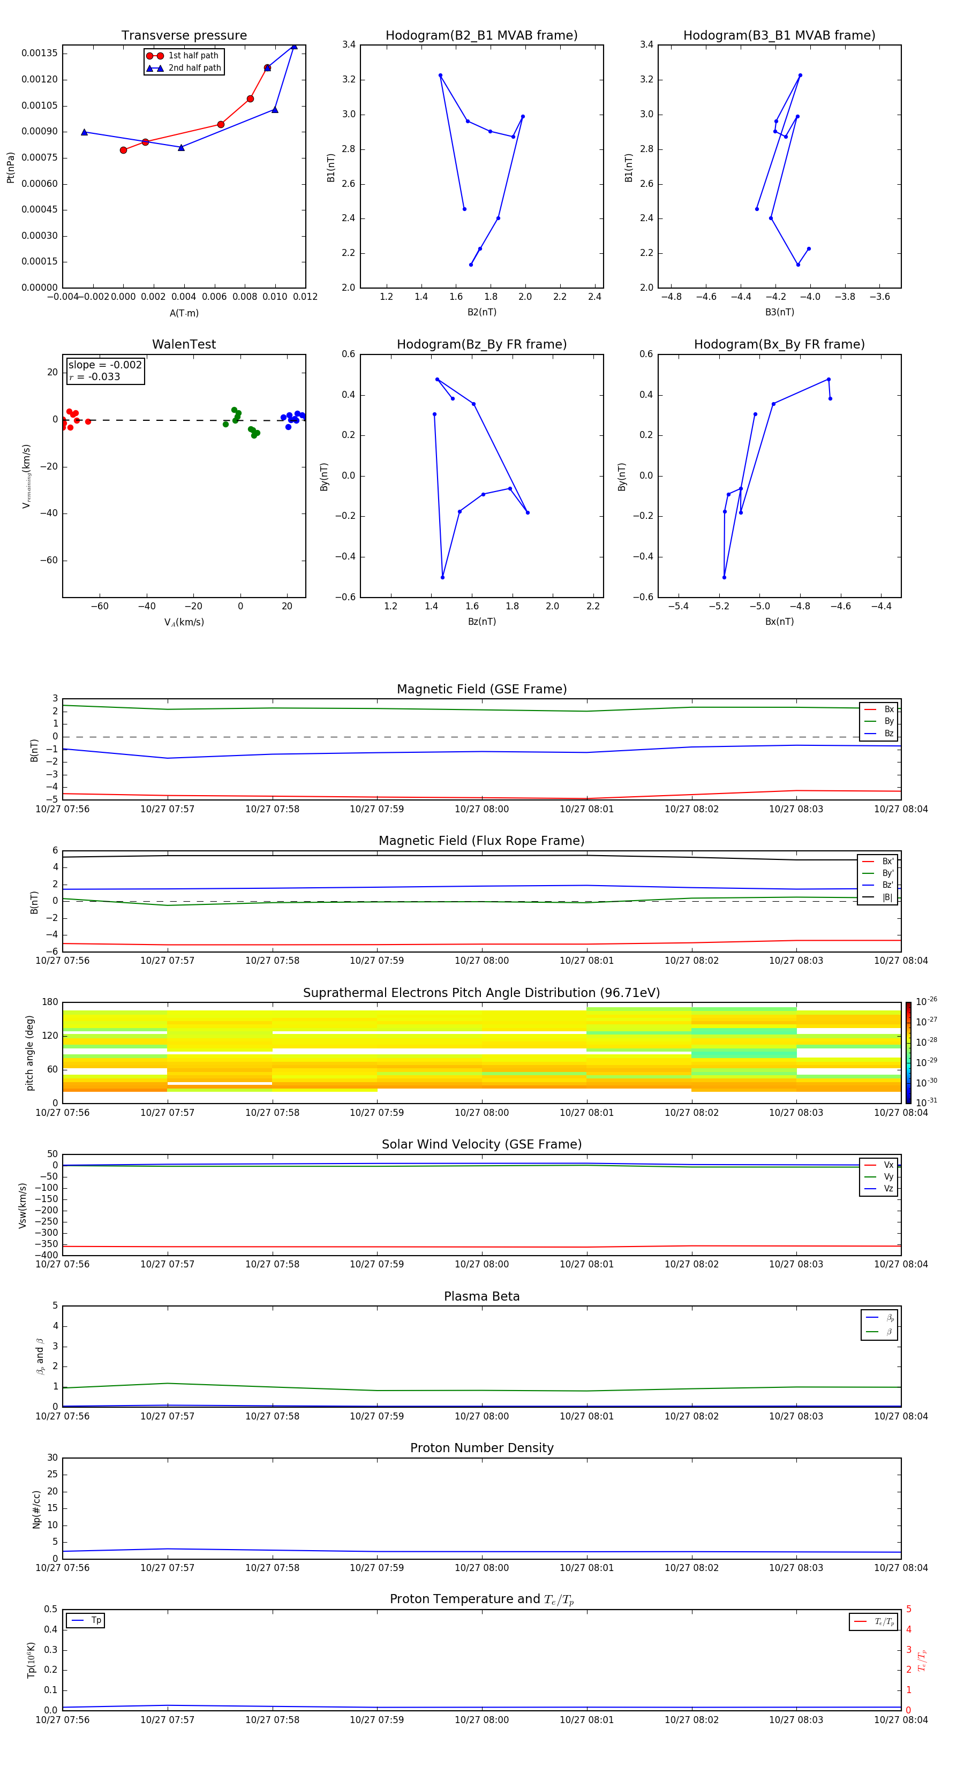The height and width of the screenshot is (1767, 964).
Task: Click the 'VA(km/s)' x-axis label in WalenTest
Action: pyautogui.click(x=184, y=622)
